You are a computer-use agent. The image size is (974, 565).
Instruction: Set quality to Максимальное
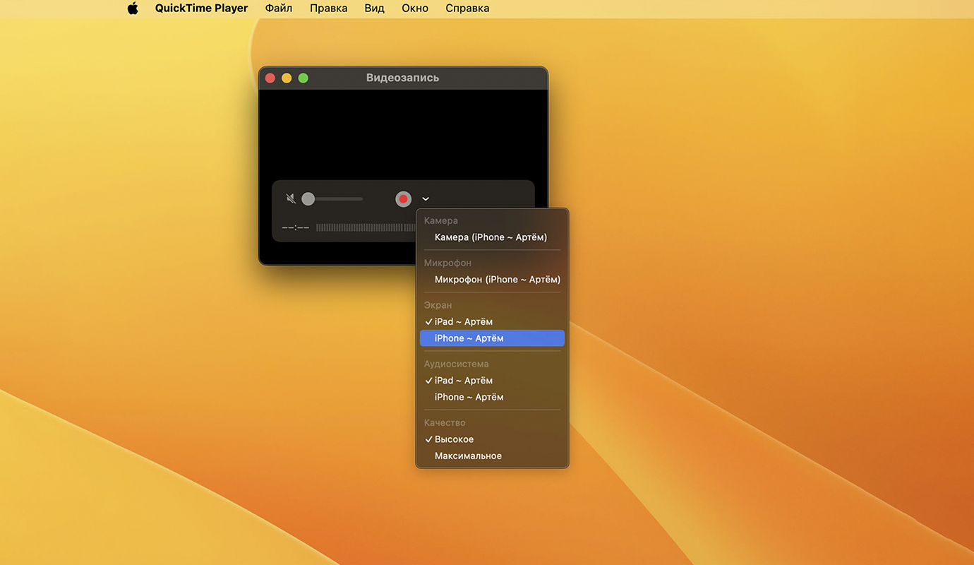492,456
